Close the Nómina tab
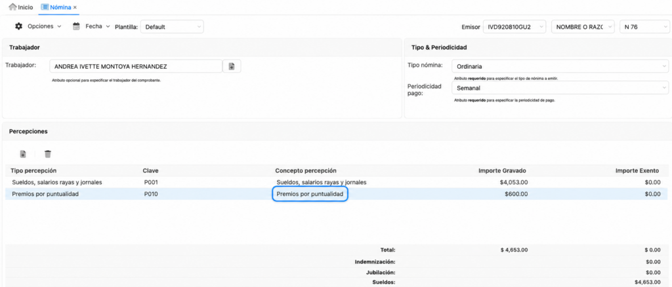672x287 pixels. 75,8
